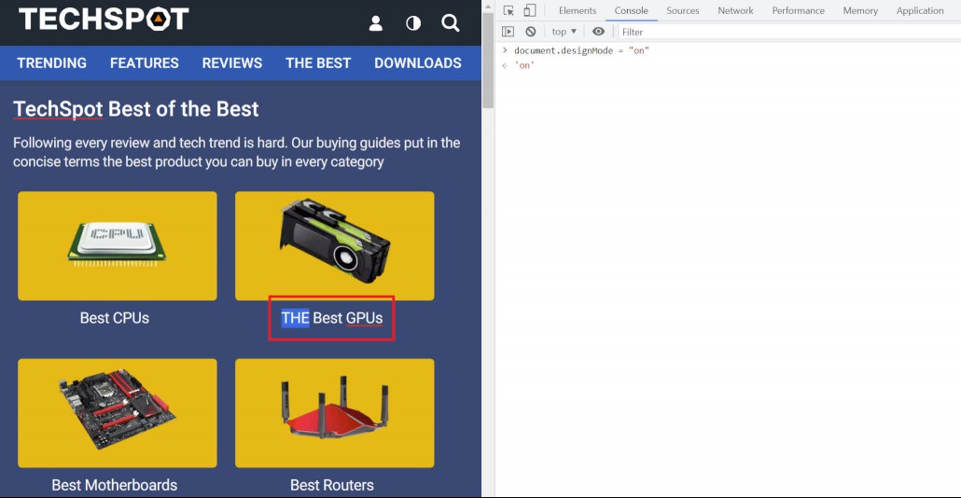
Task: Switch to the Elements tab
Action: (578, 10)
